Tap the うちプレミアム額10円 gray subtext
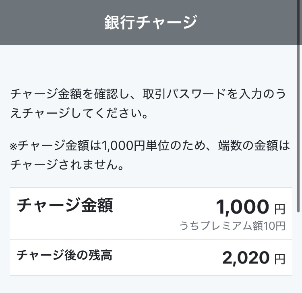Screen dimensions: 302x293 point(232,226)
